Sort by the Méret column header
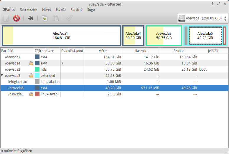This screenshot has height=154, width=229. point(103,51)
